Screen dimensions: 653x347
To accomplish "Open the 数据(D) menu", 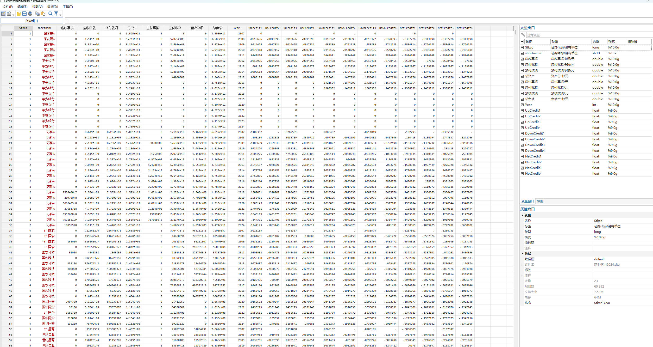I will coord(53,7).
